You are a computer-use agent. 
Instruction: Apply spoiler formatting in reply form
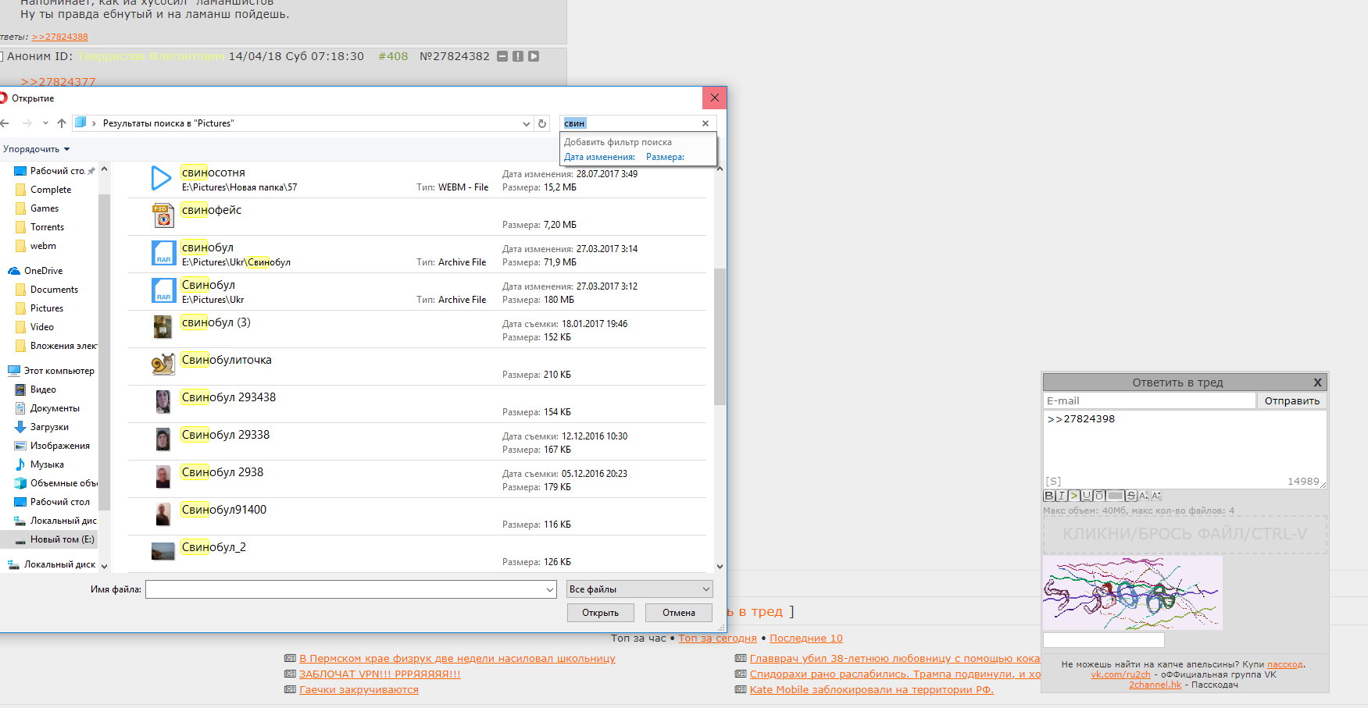pos(1115,496)
